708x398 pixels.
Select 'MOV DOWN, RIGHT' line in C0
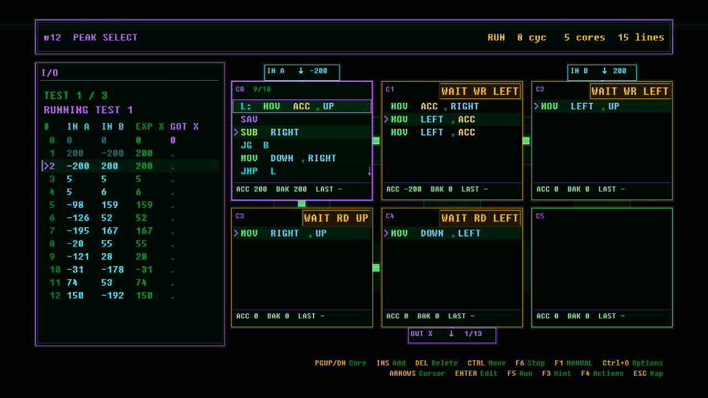pos(302,159)
